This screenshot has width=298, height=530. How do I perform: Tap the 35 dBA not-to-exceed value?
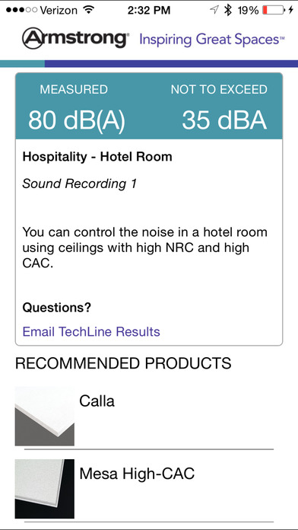click(x=224, y=120)
